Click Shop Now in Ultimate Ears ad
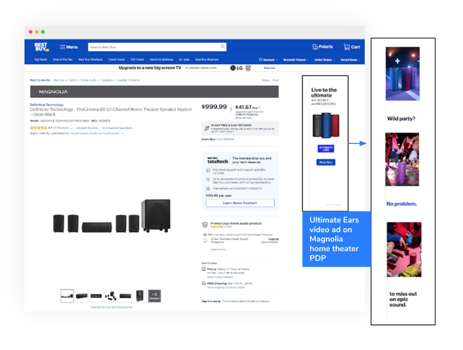 326,162
